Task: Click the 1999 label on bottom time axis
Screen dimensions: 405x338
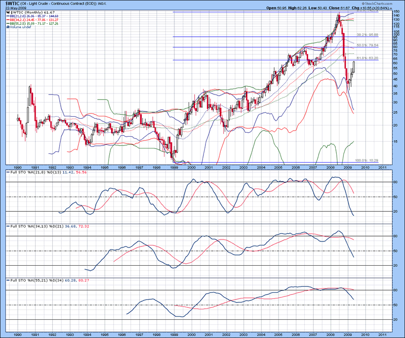Action: click(x=174, y=335)
